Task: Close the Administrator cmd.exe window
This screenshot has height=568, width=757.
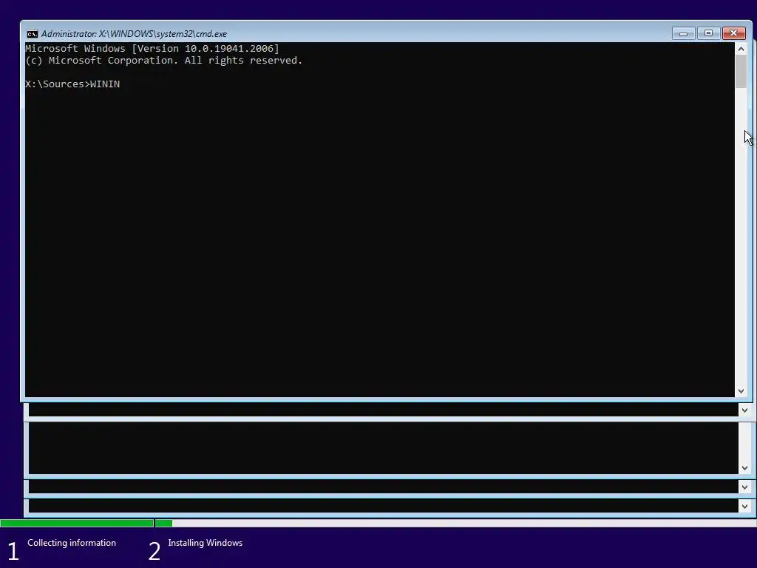Action: 734,33
